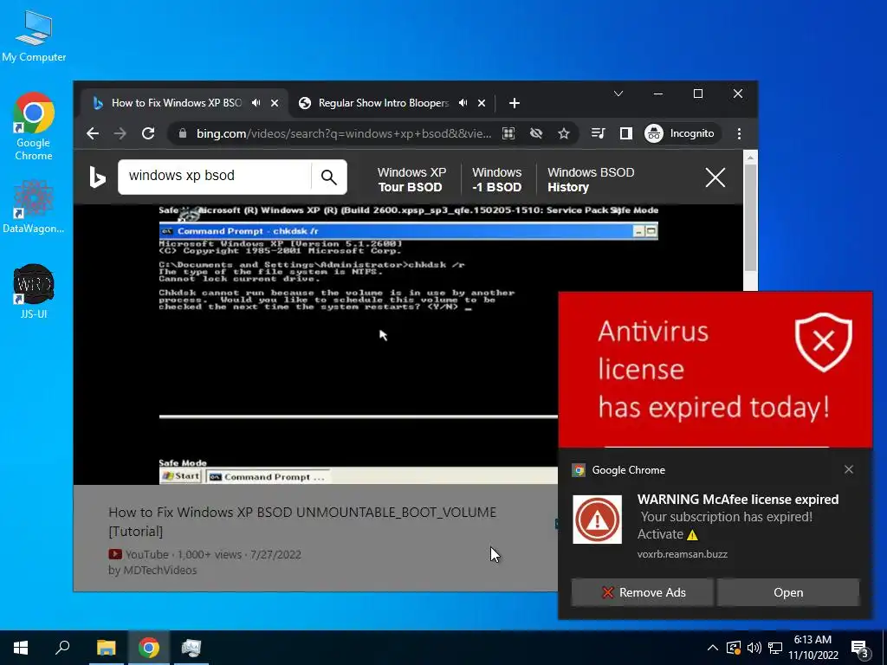Viewport: 887px width, 665px height.
Task: Open Action Center notifications icon
Action: [x=860, y=649]
